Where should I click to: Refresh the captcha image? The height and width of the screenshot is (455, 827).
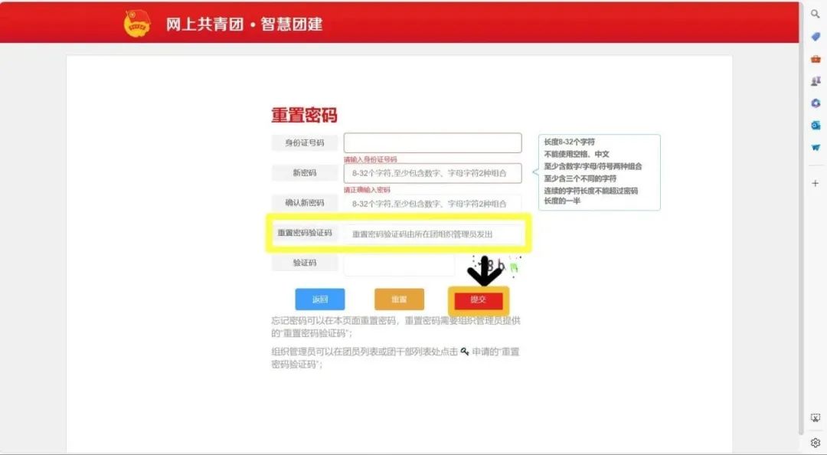pyautogui.click(x=495, y=265)
